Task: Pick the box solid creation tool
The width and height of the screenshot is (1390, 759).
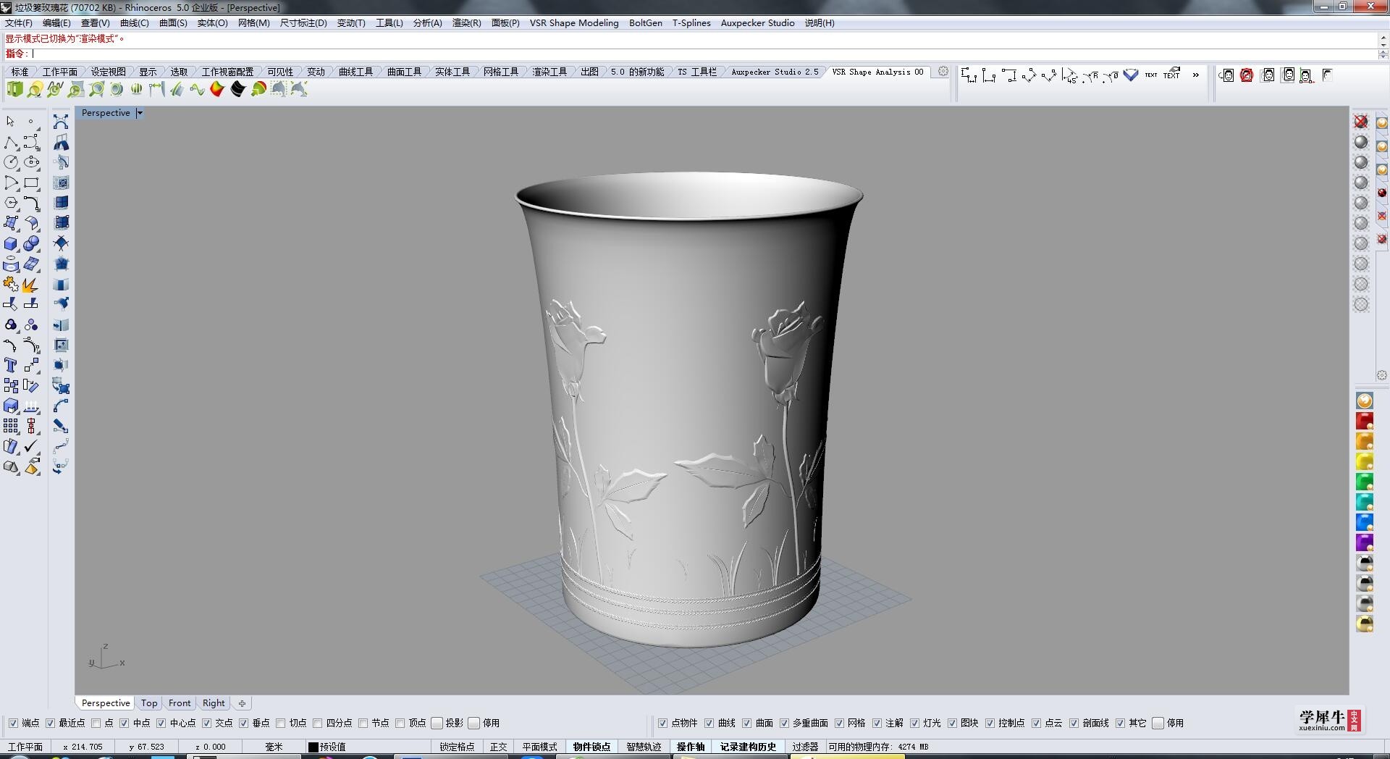Action: (11, 243)
